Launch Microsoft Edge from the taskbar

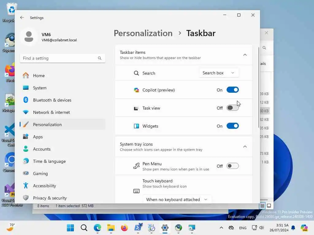pos(97,228)
